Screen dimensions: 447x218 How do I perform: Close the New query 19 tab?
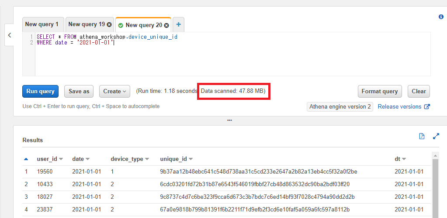pos(109,25)
